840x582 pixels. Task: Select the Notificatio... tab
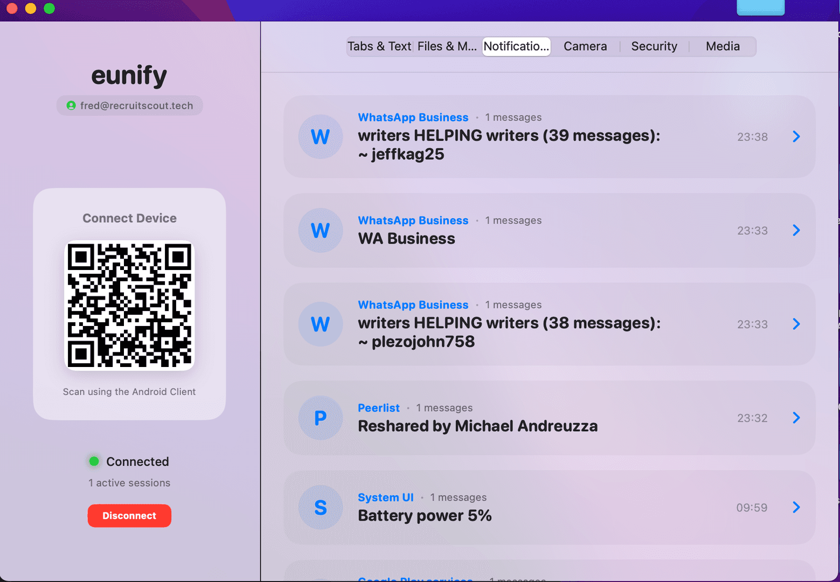click(x=516, y=46)
